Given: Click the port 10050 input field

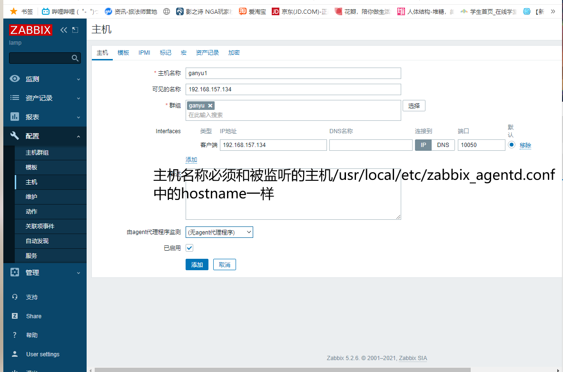Looking at the screenshot, I should pyautogui.click(x=482, y=145).
